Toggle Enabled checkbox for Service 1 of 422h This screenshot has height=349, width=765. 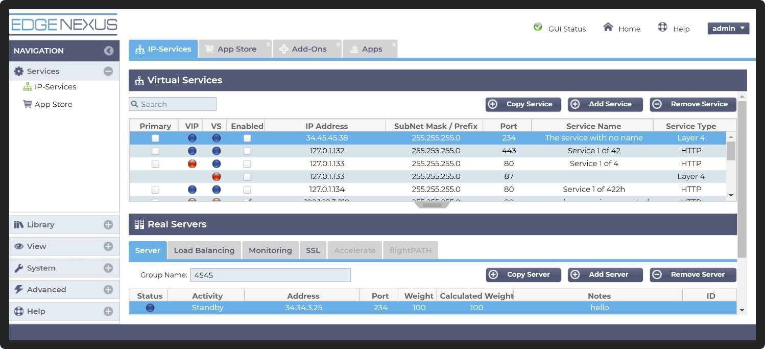247,190
